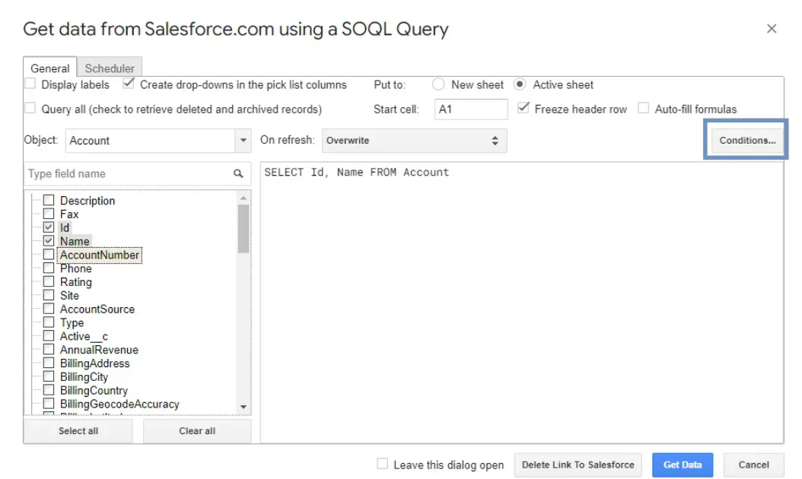Enable Auto-fill formulas

click(x=643, y=108)
